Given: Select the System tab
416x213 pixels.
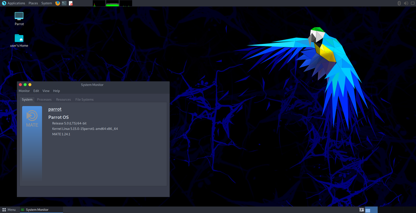Looking at the screenshot, I should (27, 99).
